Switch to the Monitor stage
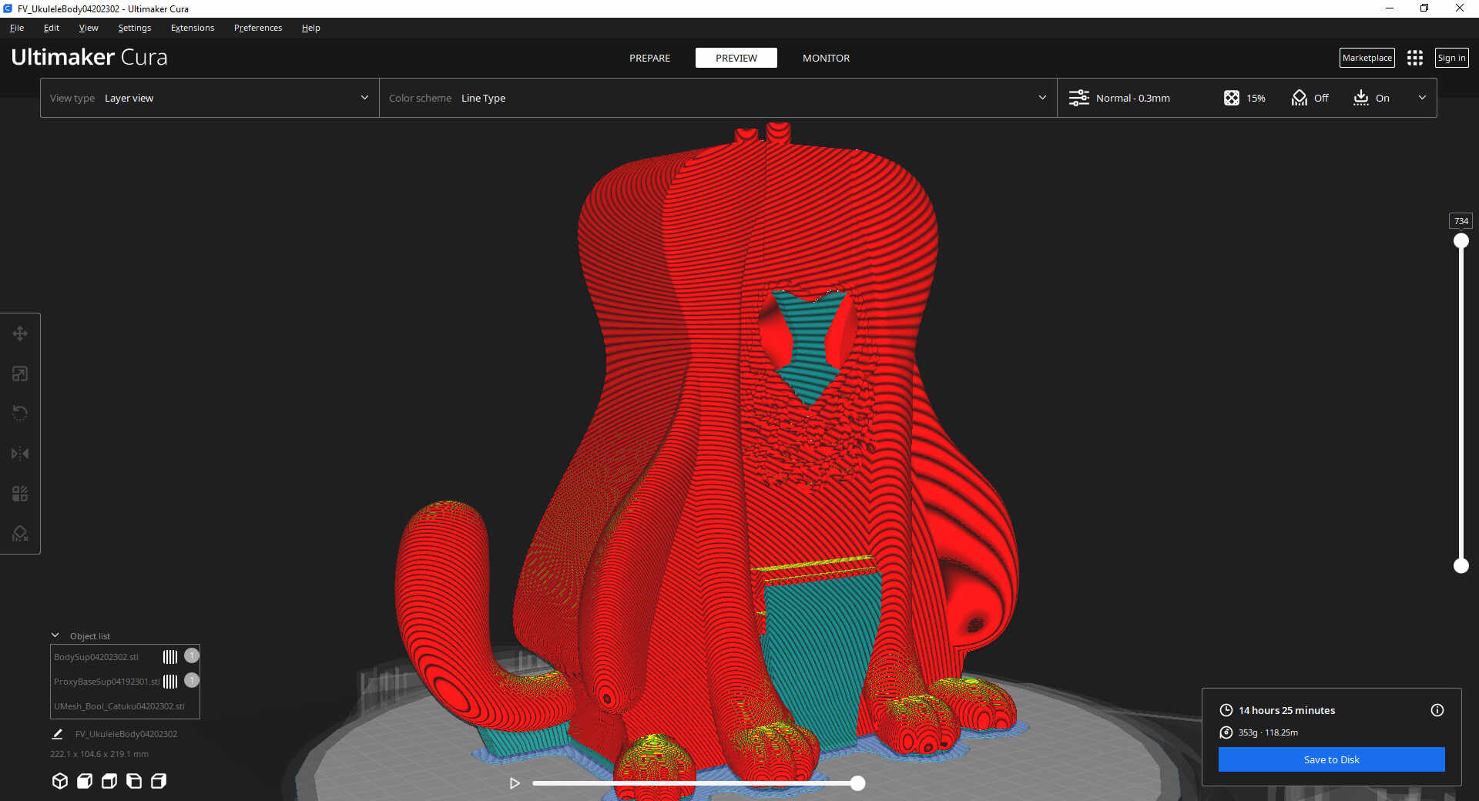 coord(826,58)
